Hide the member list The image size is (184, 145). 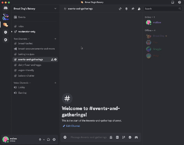(139, 9)
